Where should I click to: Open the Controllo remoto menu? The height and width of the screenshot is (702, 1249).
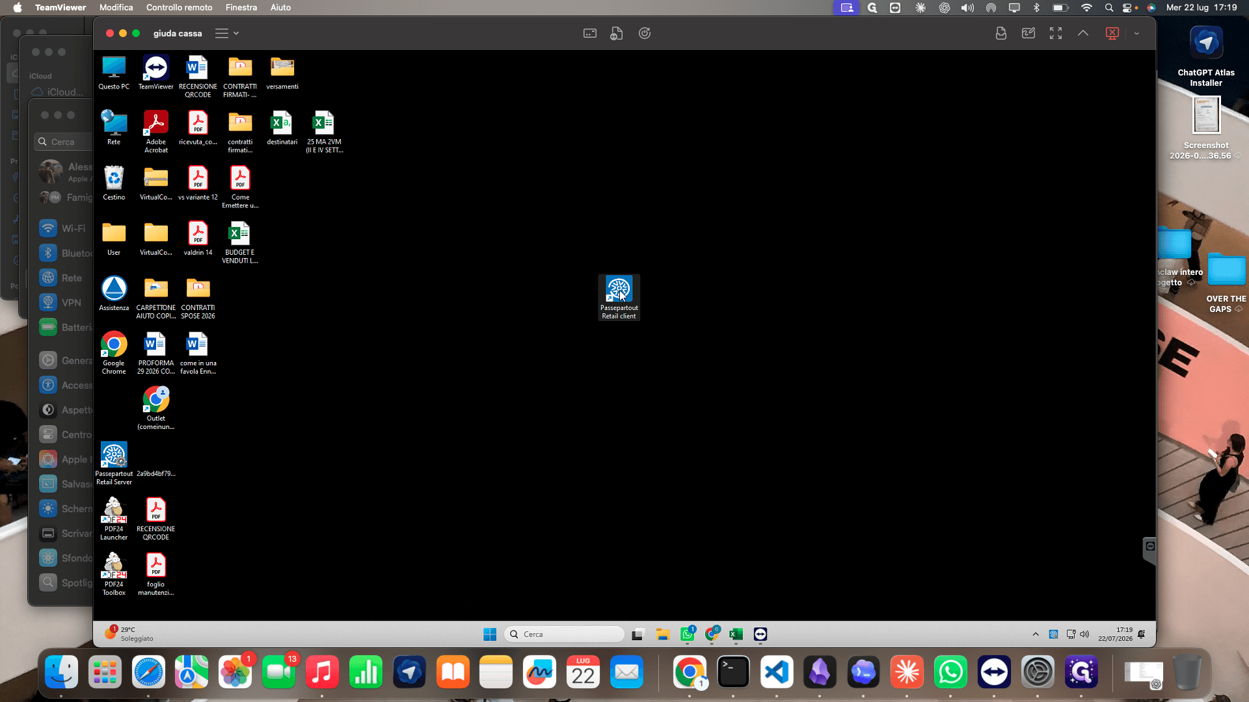[179, 8]
